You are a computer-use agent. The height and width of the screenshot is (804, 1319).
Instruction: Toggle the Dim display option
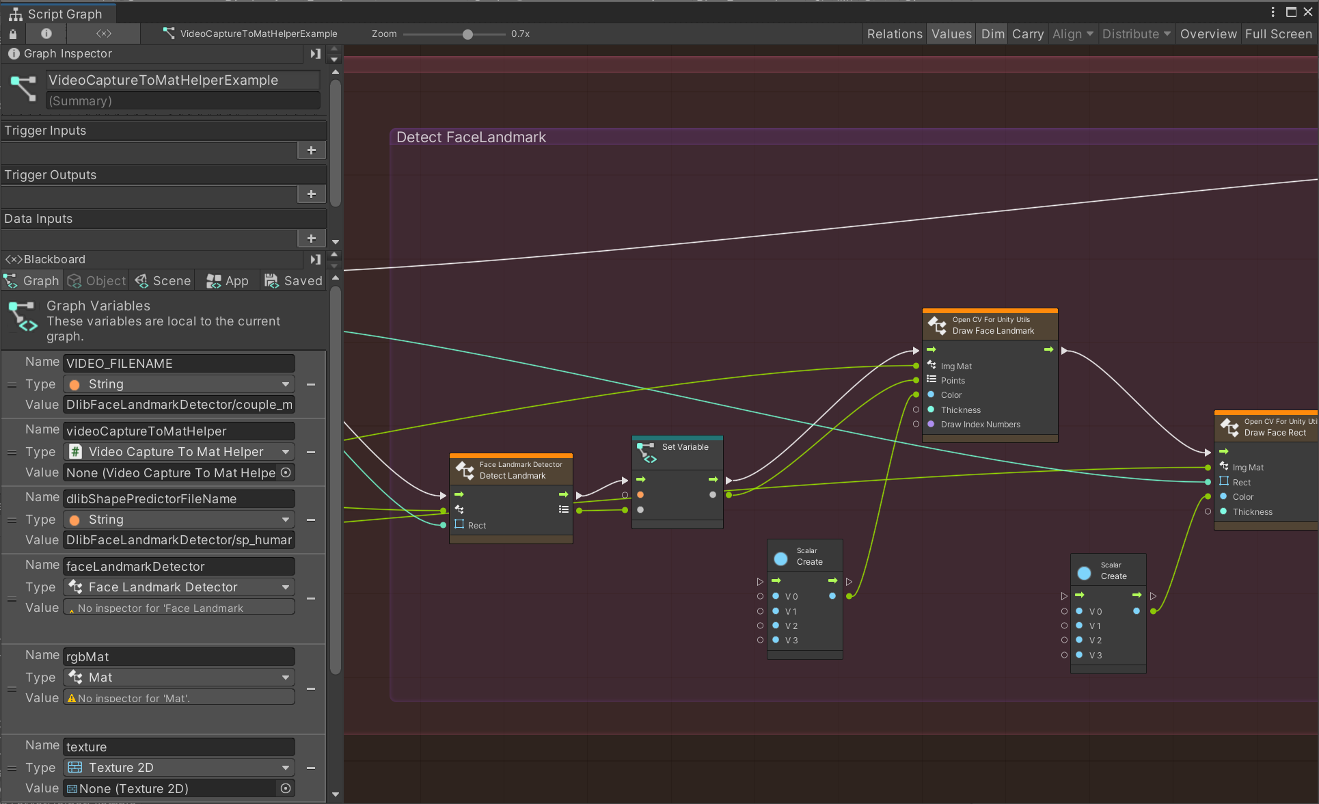click(x=992, y=33)
